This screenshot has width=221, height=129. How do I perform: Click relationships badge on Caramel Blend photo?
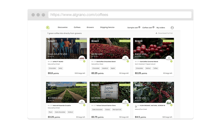(168, 41)
